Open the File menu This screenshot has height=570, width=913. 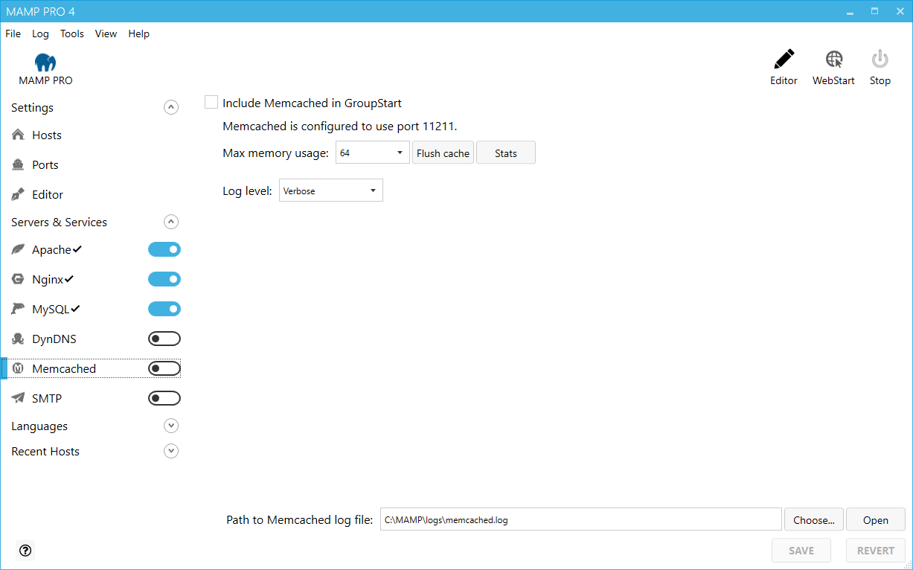pos(13,33)
